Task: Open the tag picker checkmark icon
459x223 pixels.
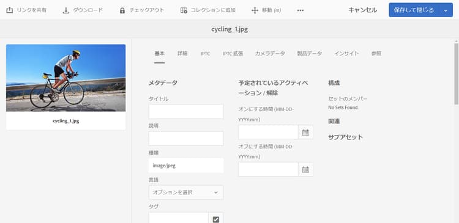Action: [216, 219]
